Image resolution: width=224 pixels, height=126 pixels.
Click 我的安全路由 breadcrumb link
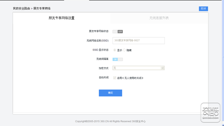[21, 9]
